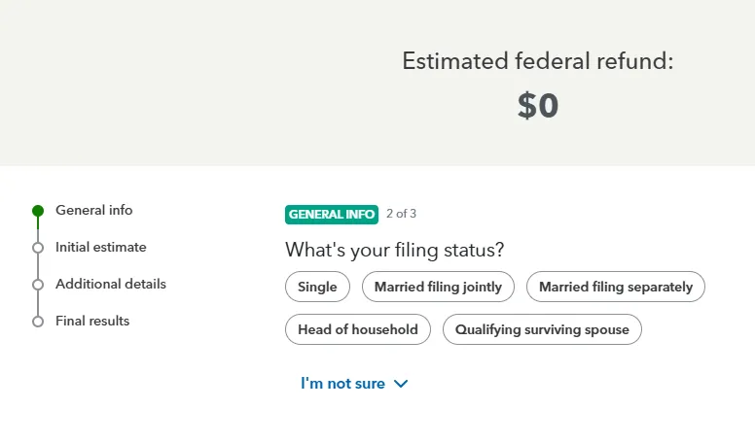Click the Initial estimate step circle
755x443 pixels.
(38, 248)
